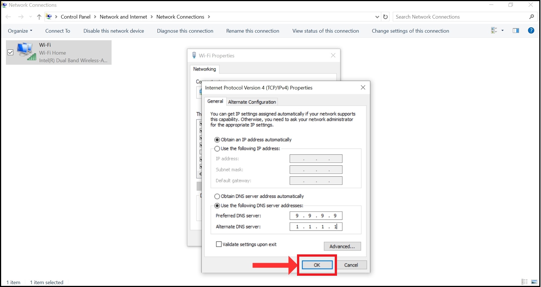Open Help with the question mark icon

pyautogui.click(x=531, y=30)
